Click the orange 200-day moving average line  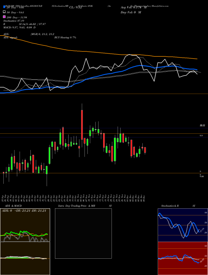98,52
